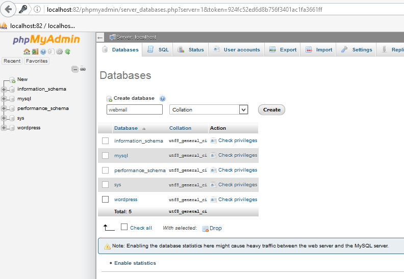
Task: Toggle the chain link icon in sidebar
Action: (83, 69)
